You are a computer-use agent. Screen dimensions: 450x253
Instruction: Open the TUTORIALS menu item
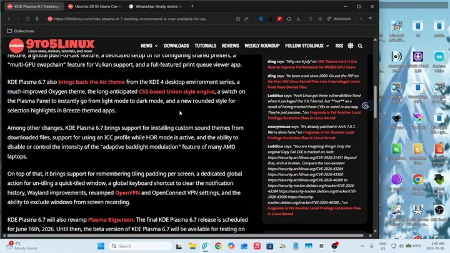[x=205, y=46]
